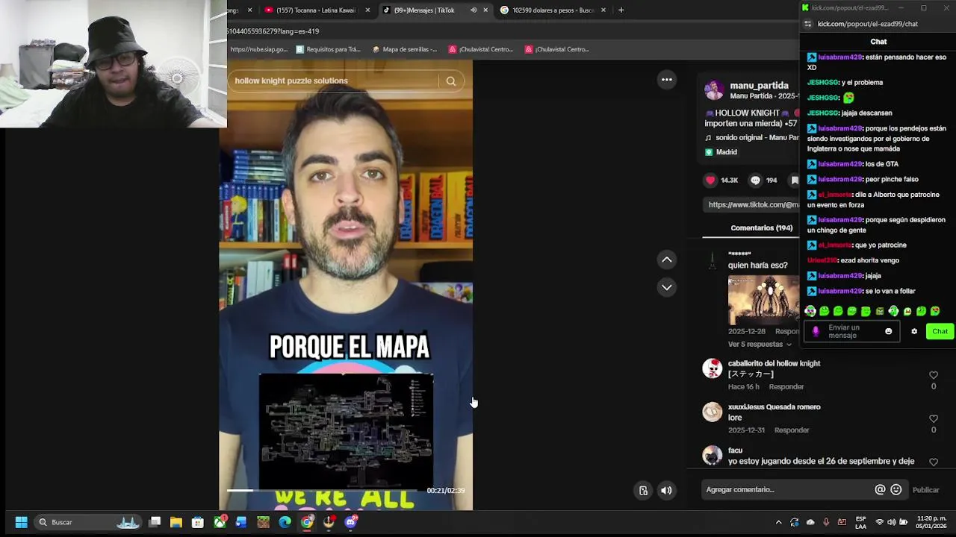This screenshot has width=956, height=537.
Task: Like xuuxiJesus Quesada romero's comment
Action: [934, 418]
